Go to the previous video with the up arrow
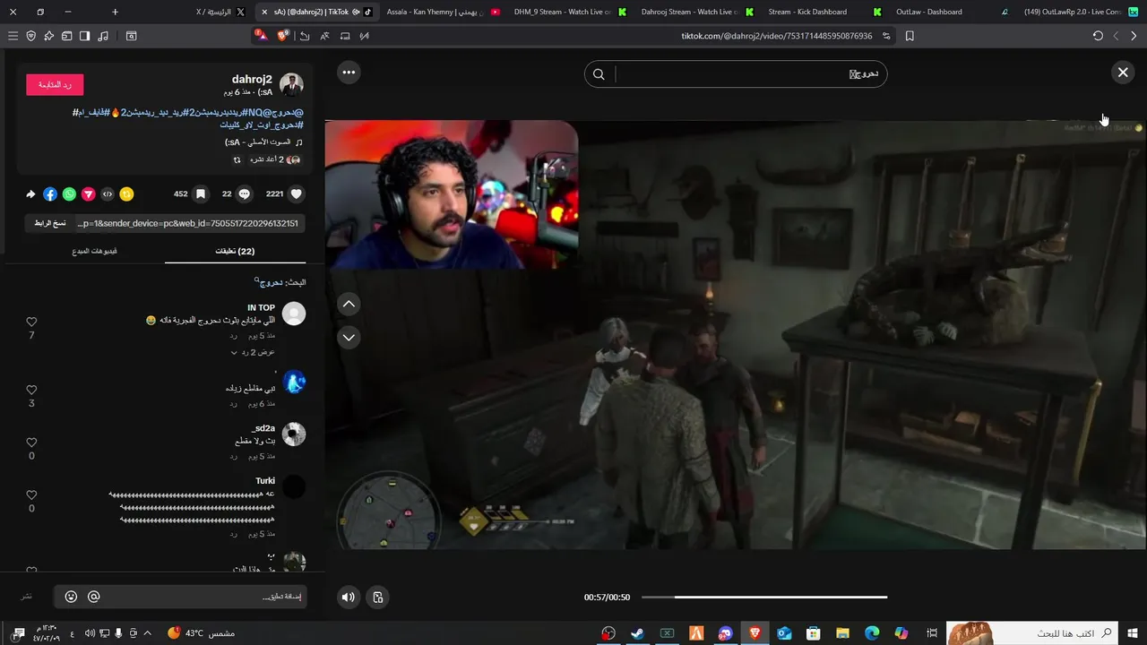 click(349, 304)
